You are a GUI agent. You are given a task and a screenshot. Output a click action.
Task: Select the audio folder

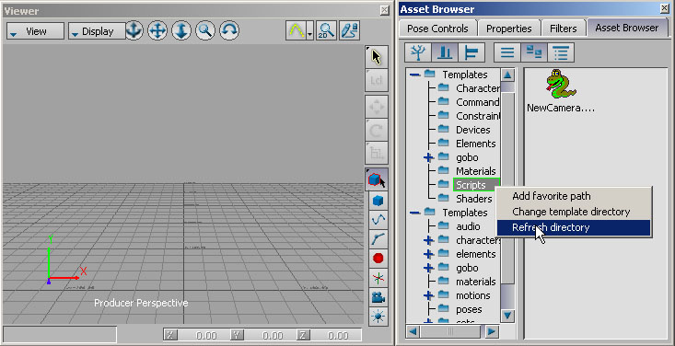pyautogui.click(x=468, y=226)
